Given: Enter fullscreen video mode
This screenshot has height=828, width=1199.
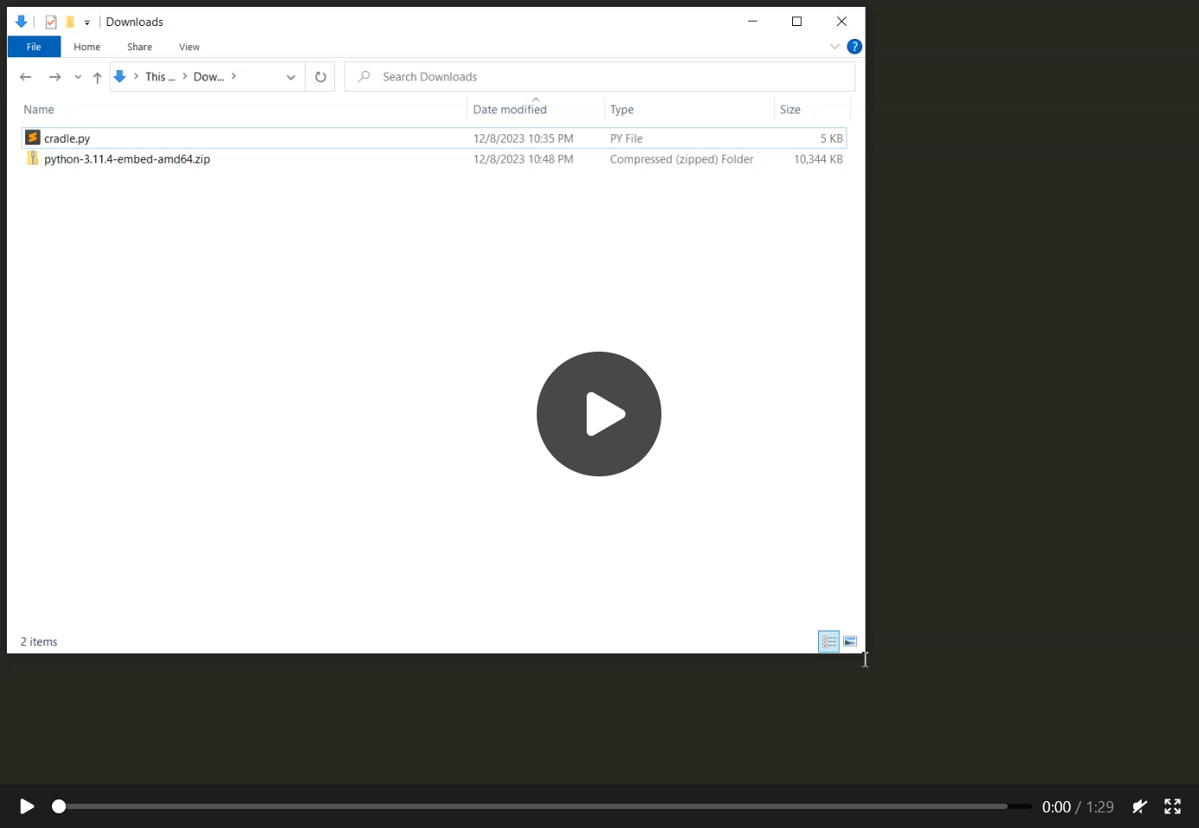Looking at the screenshot, I should 1172,806.
